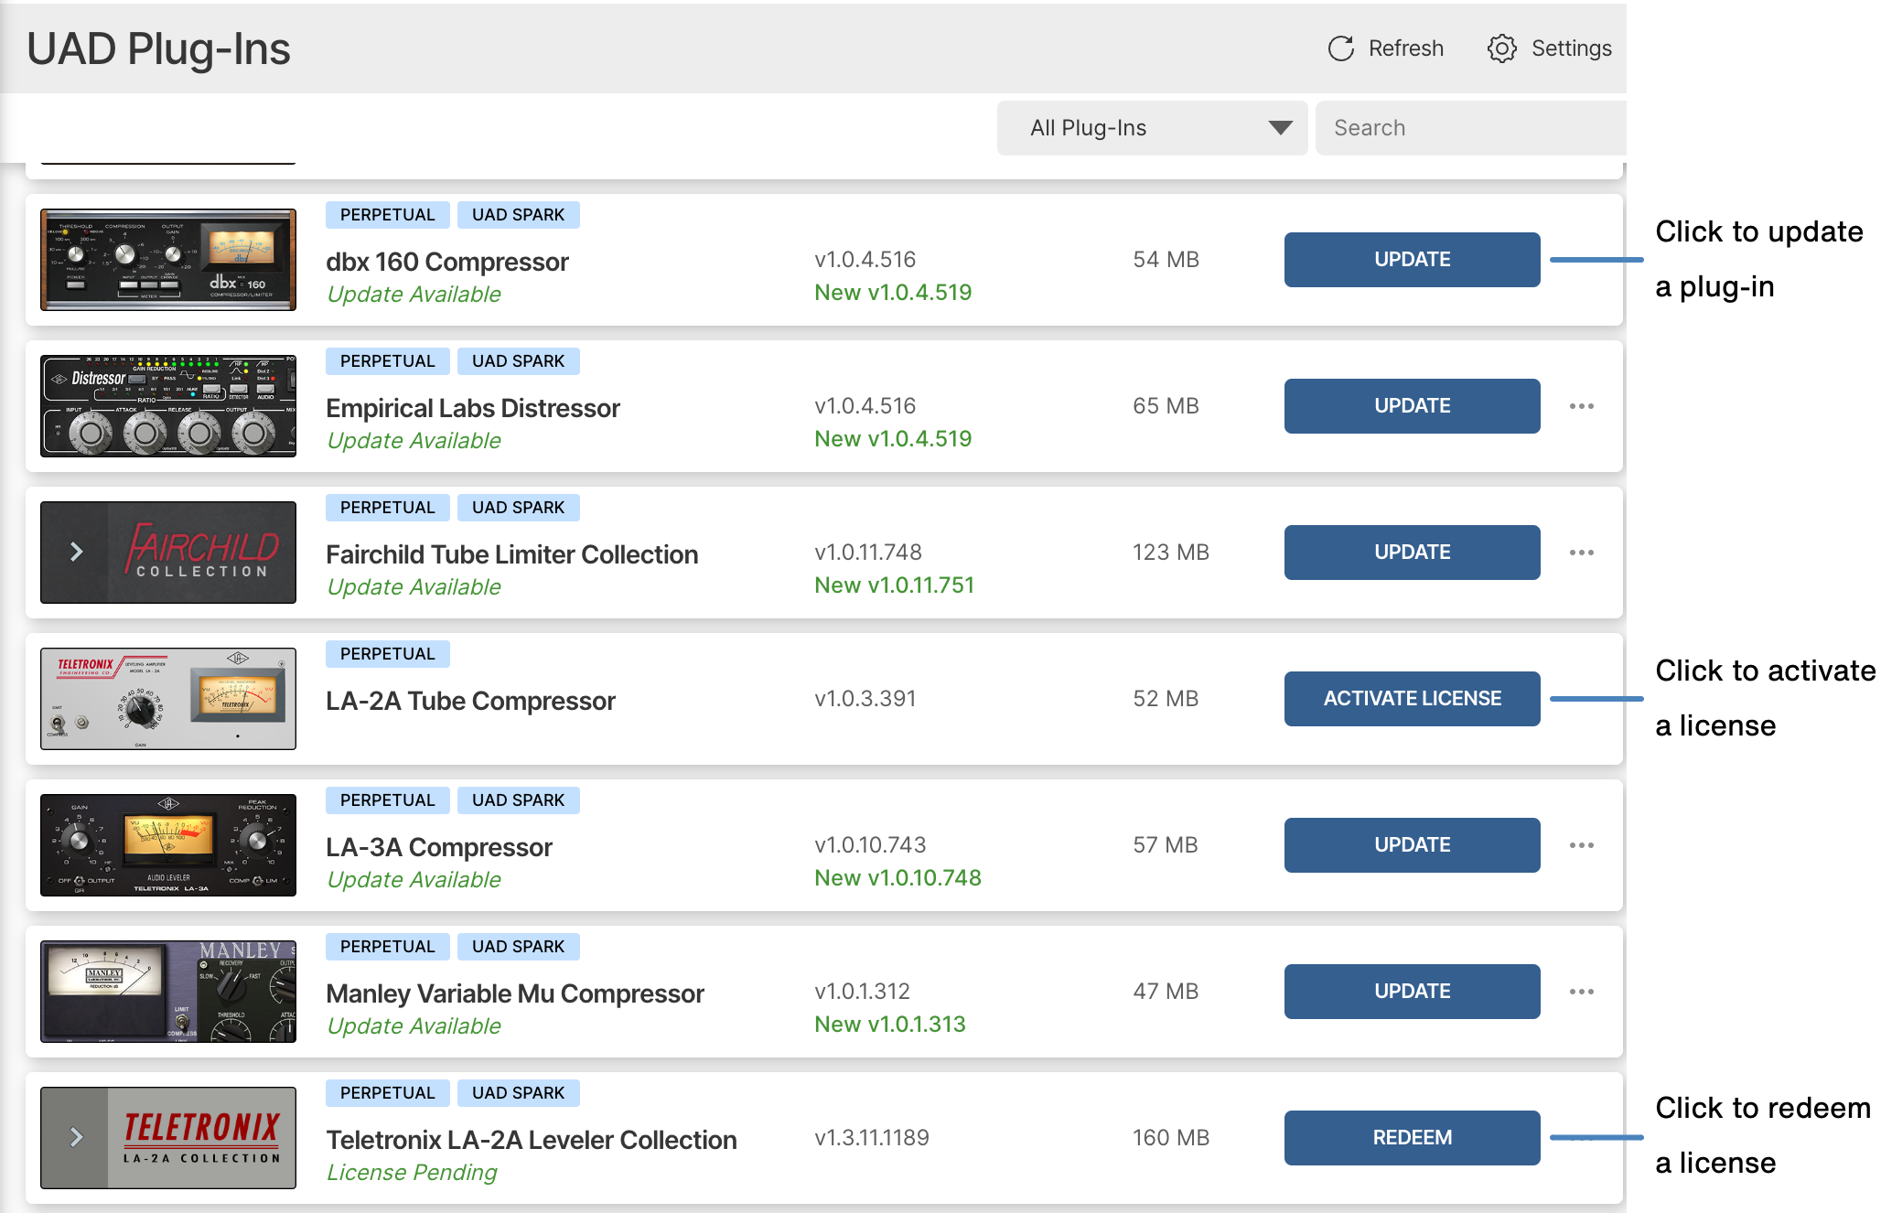Image resolution: width=1881 pixels, height=1213 pixels.
Task: Open more options for LA-3A Compressor
Action: click(x=1581, y=845)
